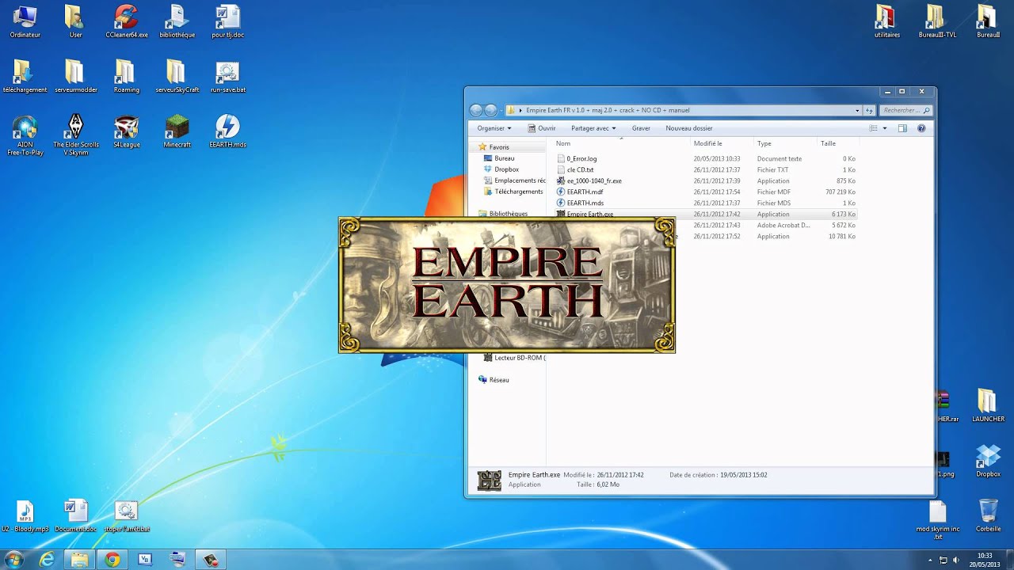Open AION Free-To-Play from the desktop
This screenshot has height=570, width=1014.
25,127
